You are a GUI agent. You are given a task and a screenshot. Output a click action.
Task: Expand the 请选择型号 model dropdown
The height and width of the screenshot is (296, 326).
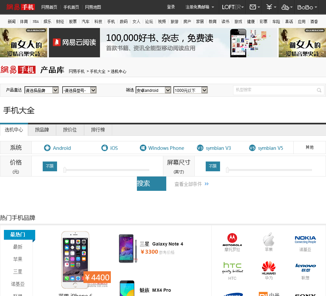[x=80, y=90]
